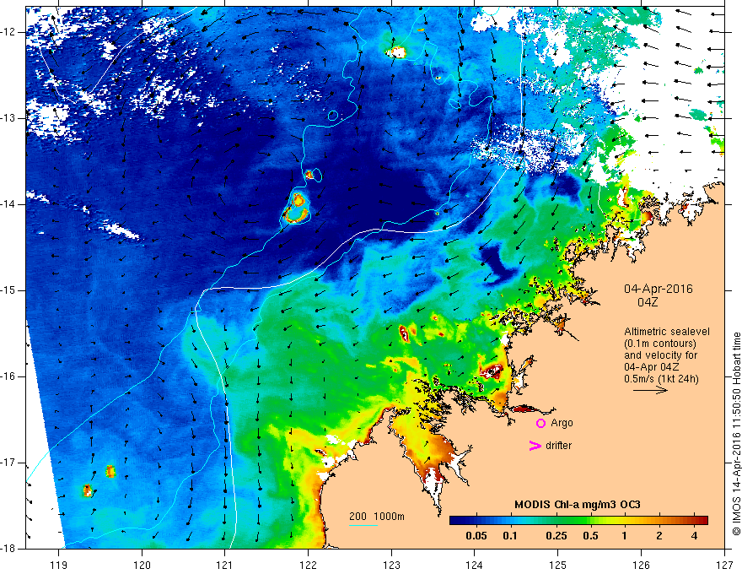Click the '04-Apr-2016' date label
742x574 pixels.
click(658, 289)
